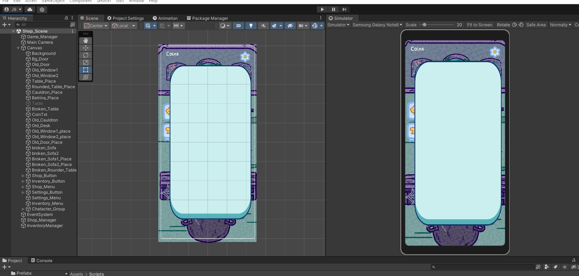The height and width of the screenshot is (276, 579).
Task: Adjust the Simulator Scale slider handle
Action: point(425,25)
